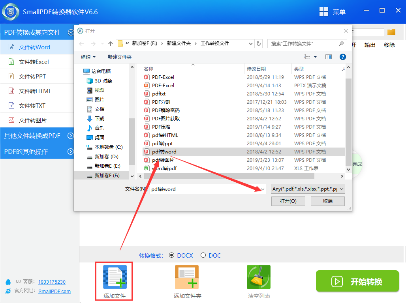The width and height of the screenshot is (406, 303).
Task: Click the file list vertical scrollbar
Action: [348, 122]
